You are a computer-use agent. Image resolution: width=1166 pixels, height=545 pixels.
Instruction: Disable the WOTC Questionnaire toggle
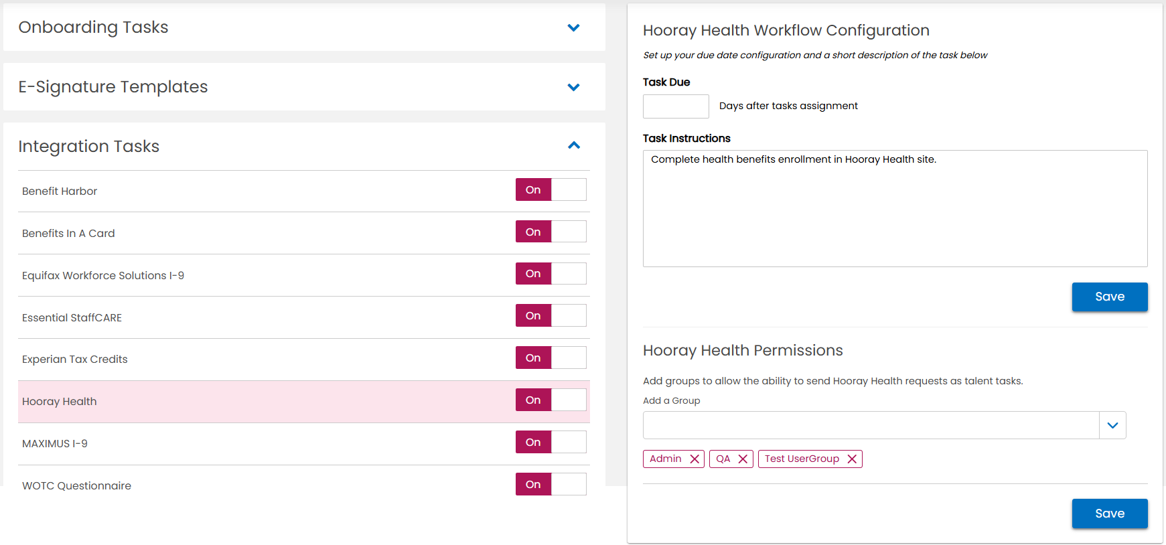(551, 484)
